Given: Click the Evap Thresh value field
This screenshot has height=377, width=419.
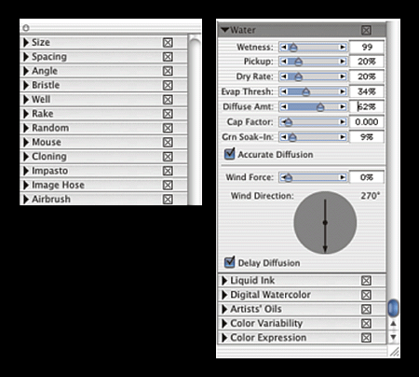Looking at the screenshot, I should 367,91.
